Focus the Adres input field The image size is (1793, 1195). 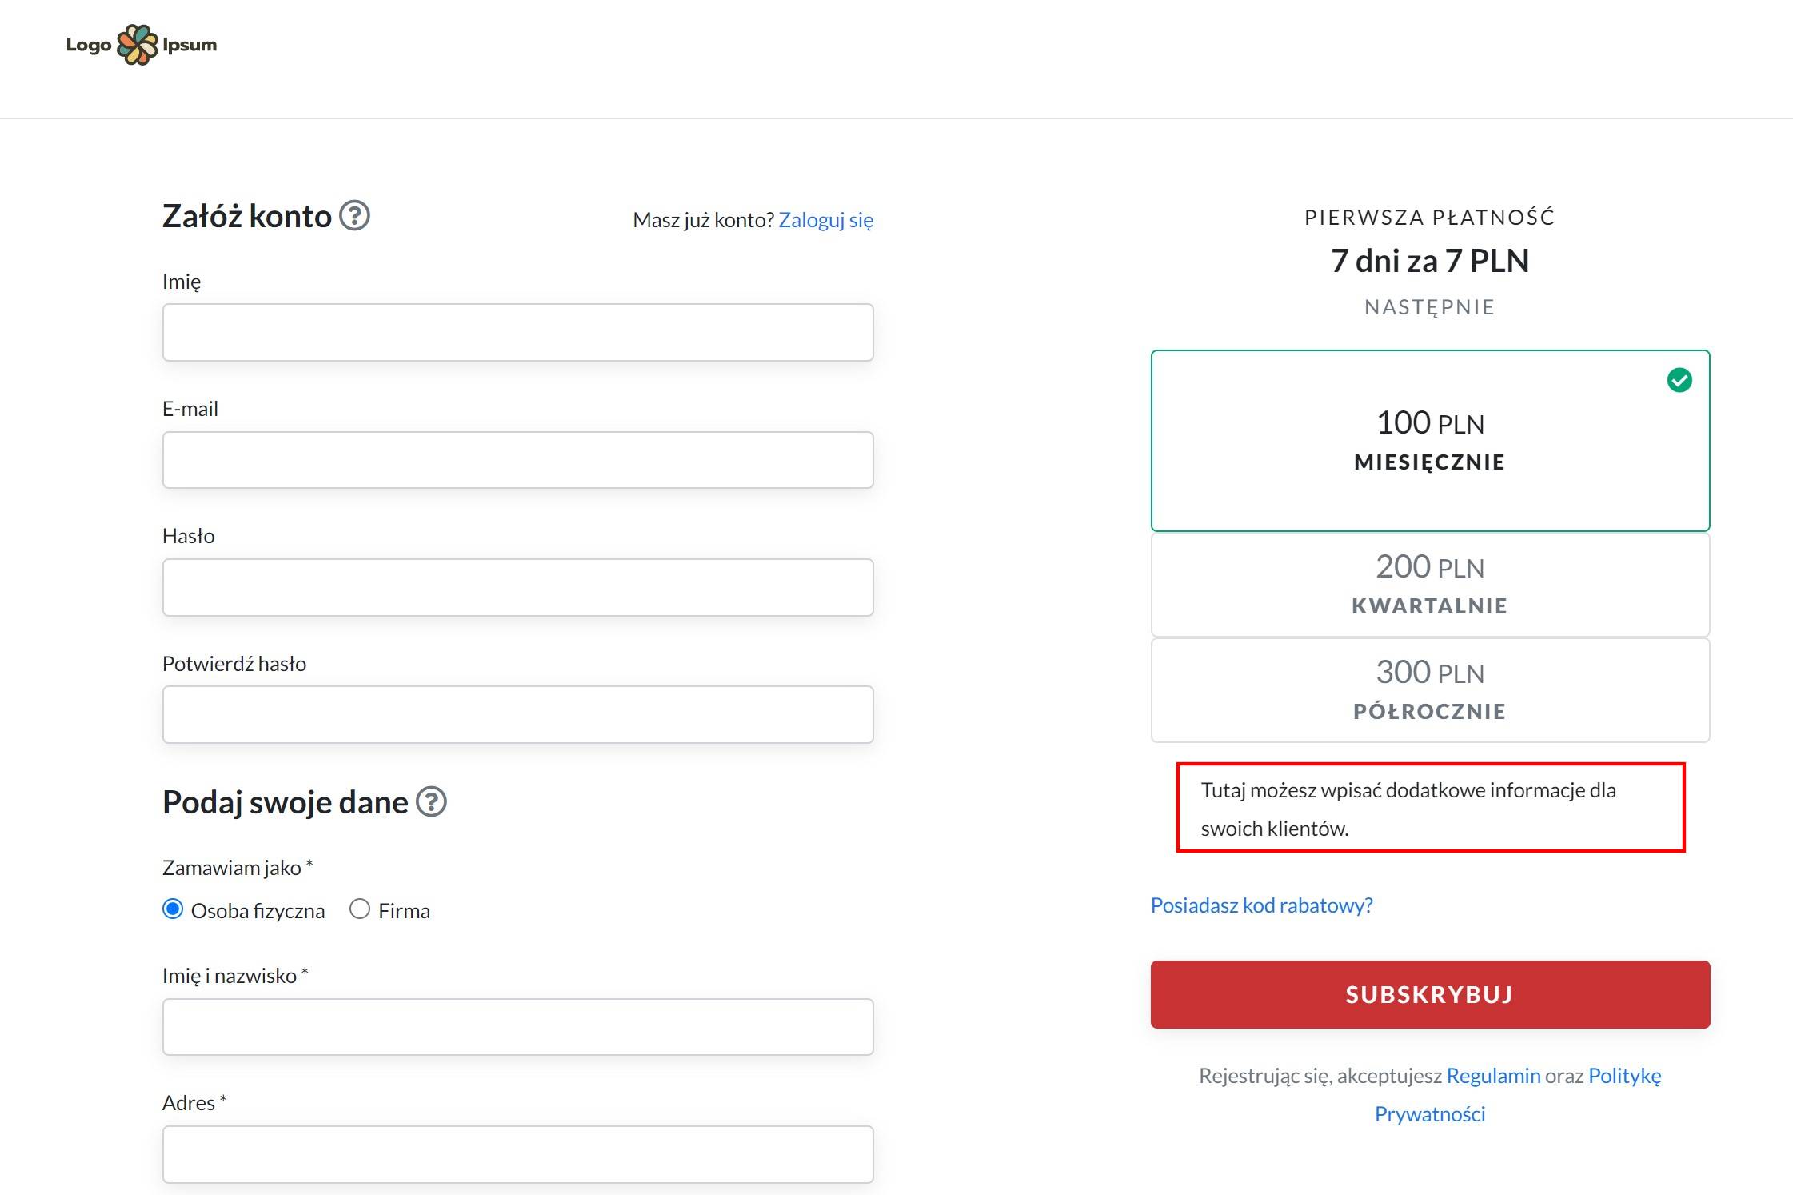[517, 1154]
